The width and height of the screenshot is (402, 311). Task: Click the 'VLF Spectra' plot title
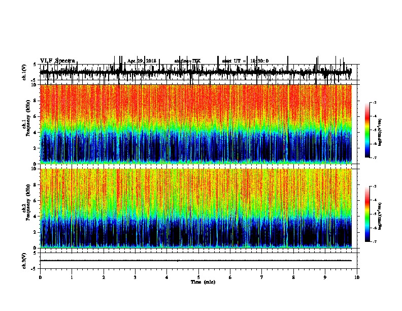pos(57,61)
